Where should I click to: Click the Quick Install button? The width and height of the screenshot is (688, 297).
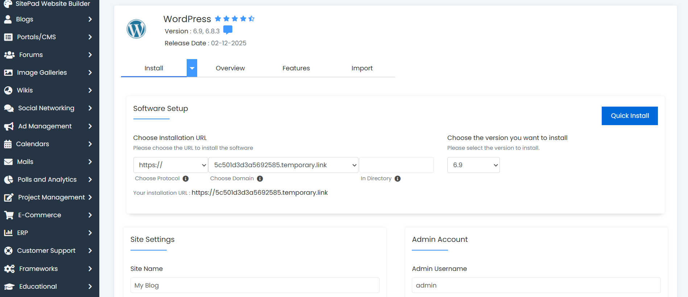pos(630,116)
